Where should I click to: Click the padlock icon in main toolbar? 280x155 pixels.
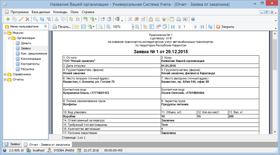point(151,19)
